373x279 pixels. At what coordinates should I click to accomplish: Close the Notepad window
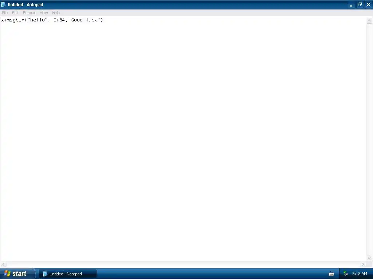(369, 5)
